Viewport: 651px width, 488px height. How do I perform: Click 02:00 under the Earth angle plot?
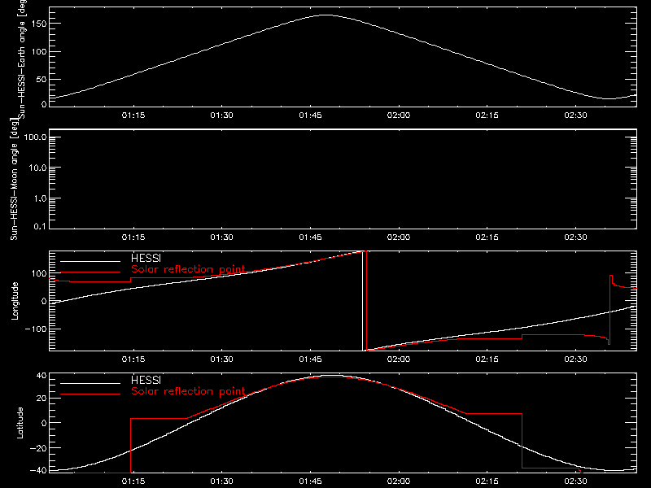pos(399,115)
